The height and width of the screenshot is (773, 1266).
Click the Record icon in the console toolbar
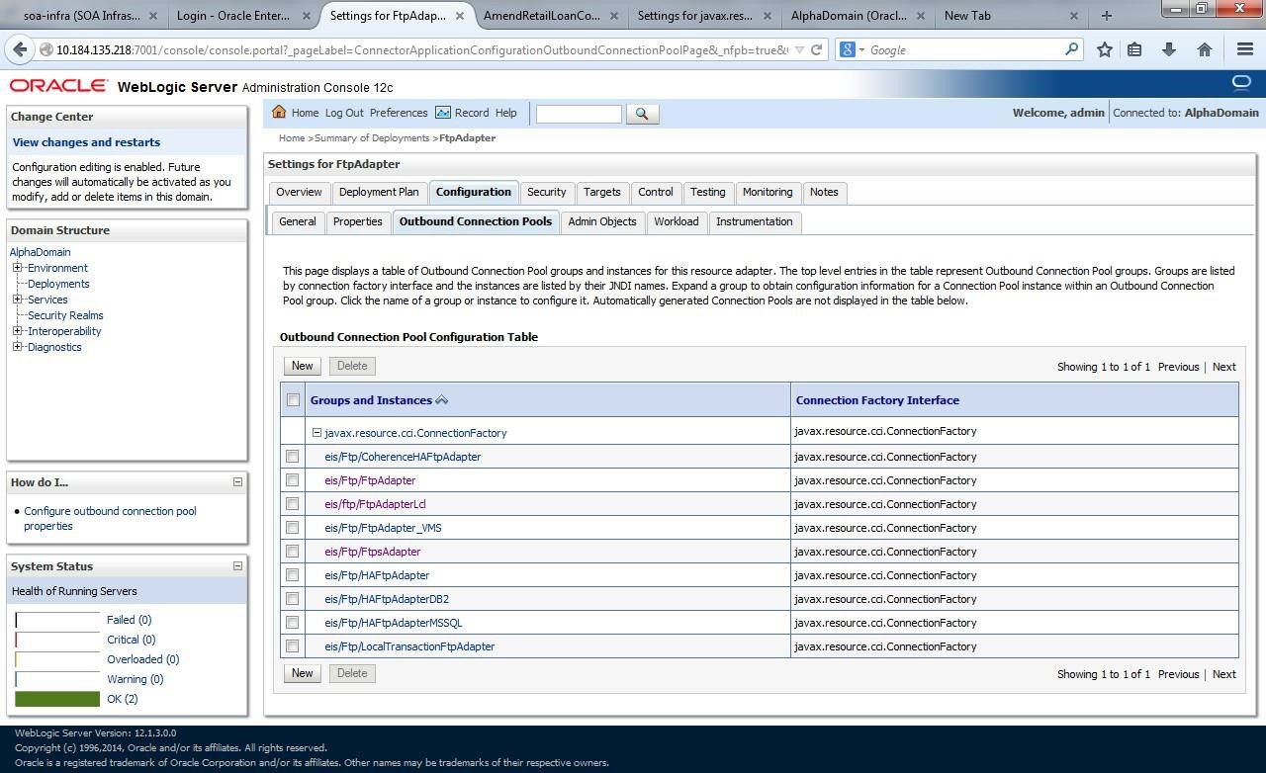coord(441,113)
